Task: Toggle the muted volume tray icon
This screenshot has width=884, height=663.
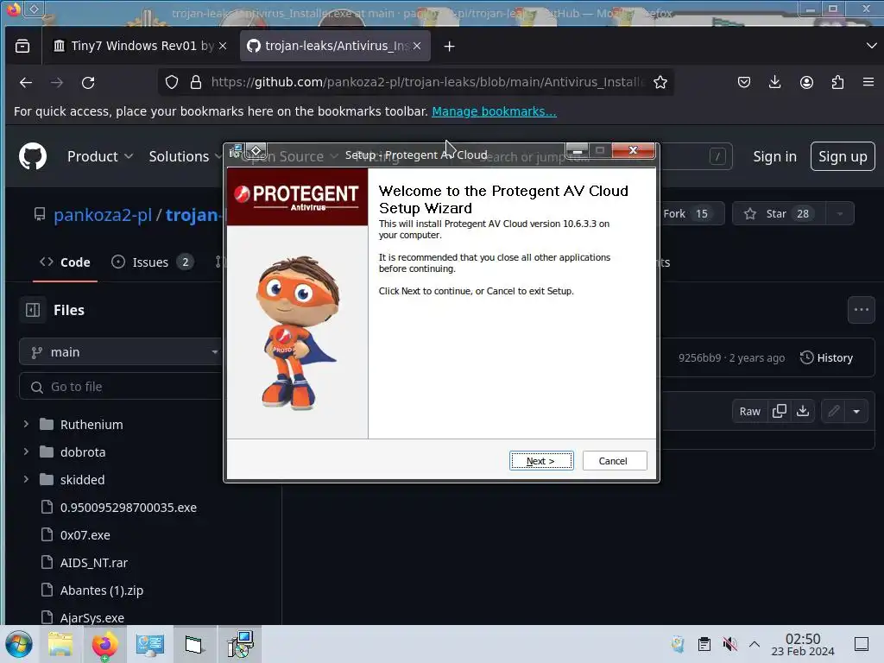Action: point(730,644)
